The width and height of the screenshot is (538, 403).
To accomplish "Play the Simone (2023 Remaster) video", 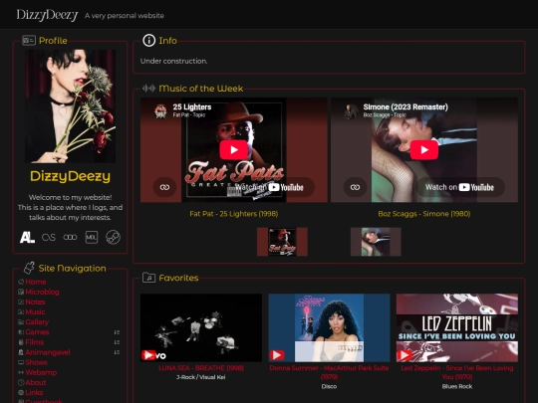I will tap(424, 149).
